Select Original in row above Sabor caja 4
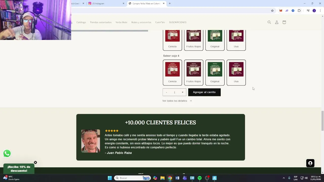The height and width of the screenshot is (182, 324). [x=215, y=40]
